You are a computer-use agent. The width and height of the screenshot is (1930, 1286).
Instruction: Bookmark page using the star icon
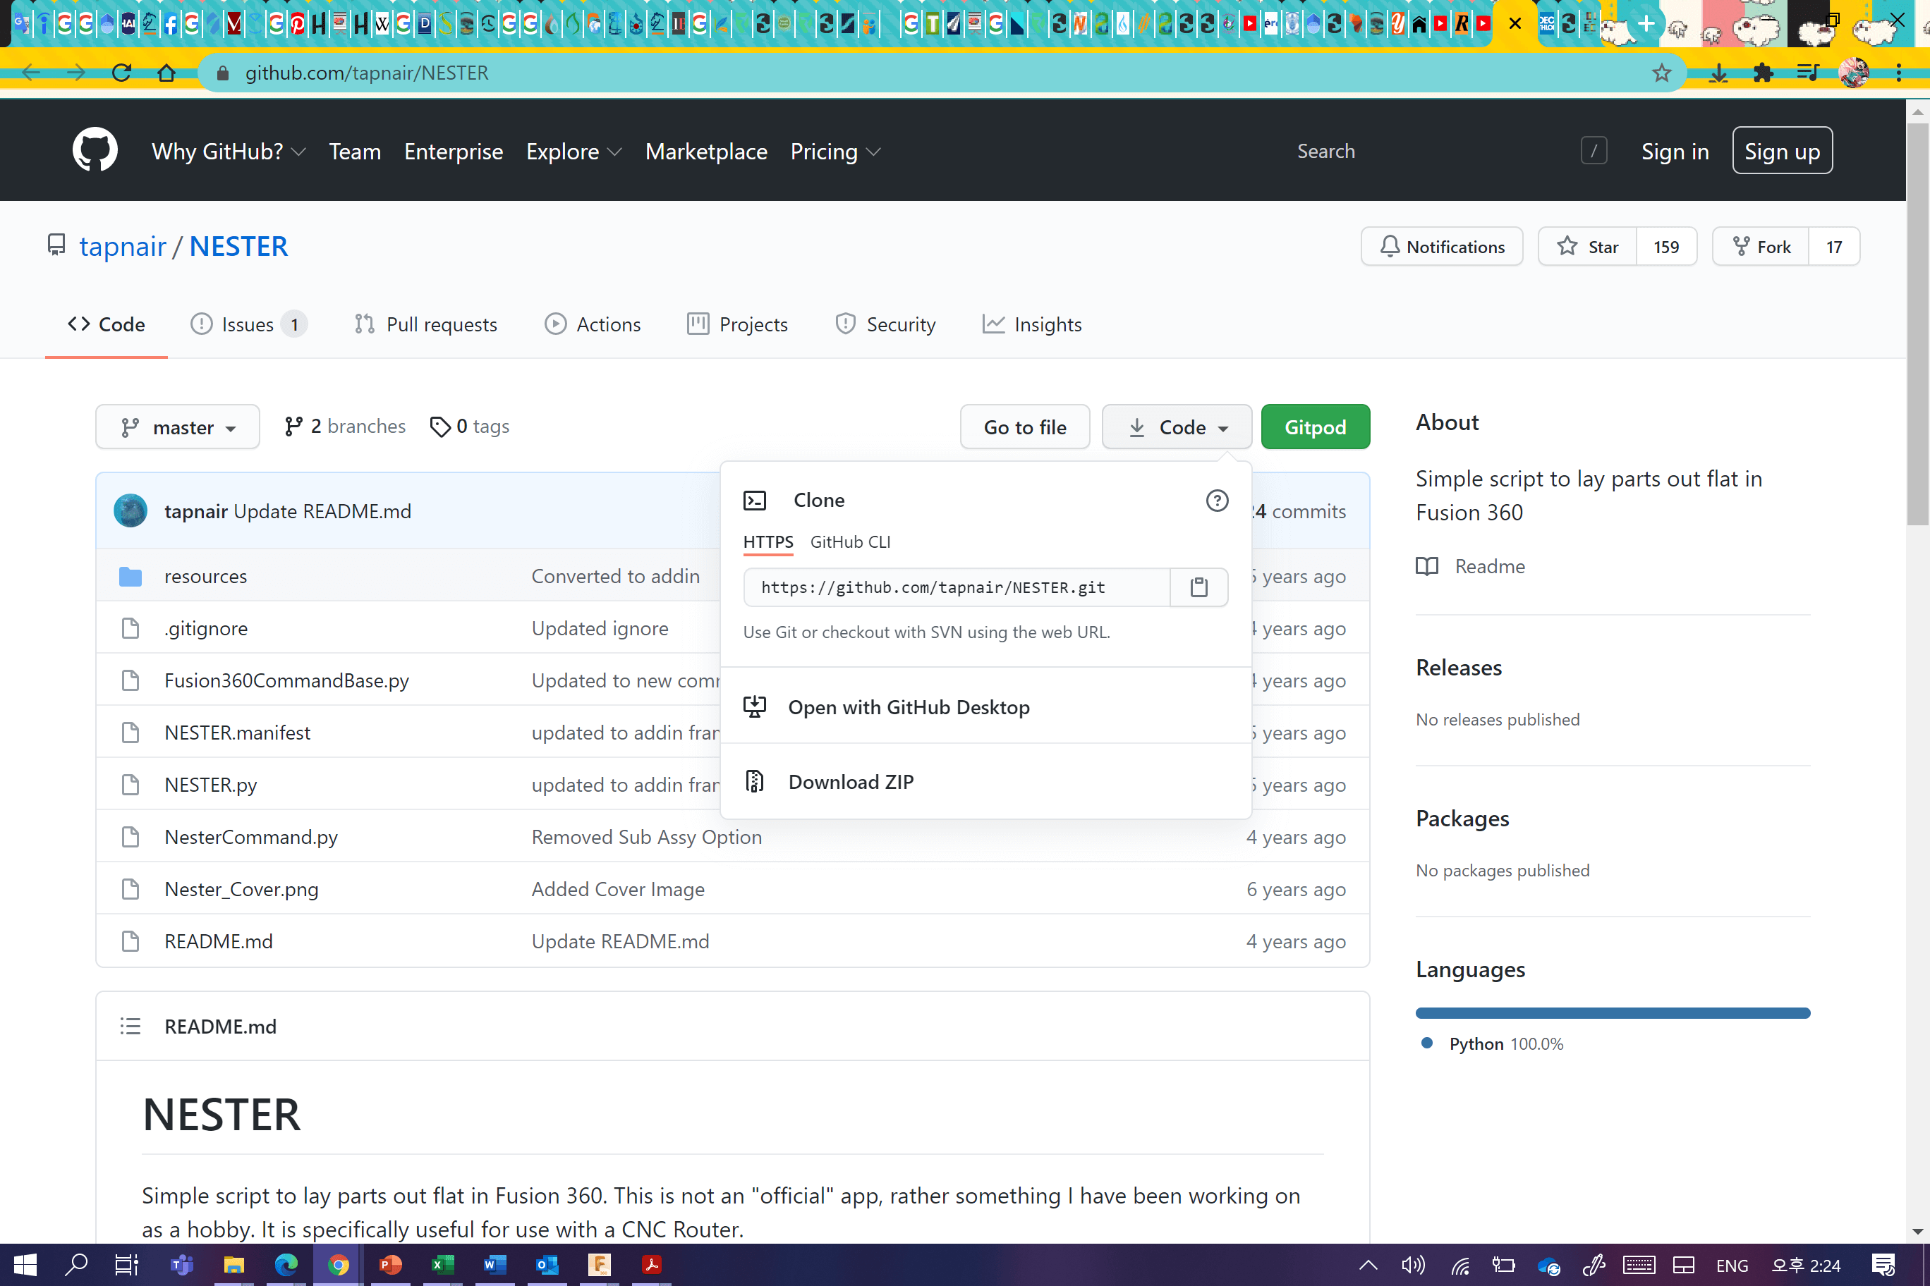pos(1661,73)
